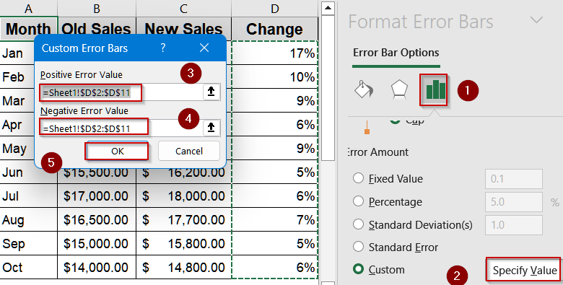Switch to the Error Bar Options tab label

point(396,53)
